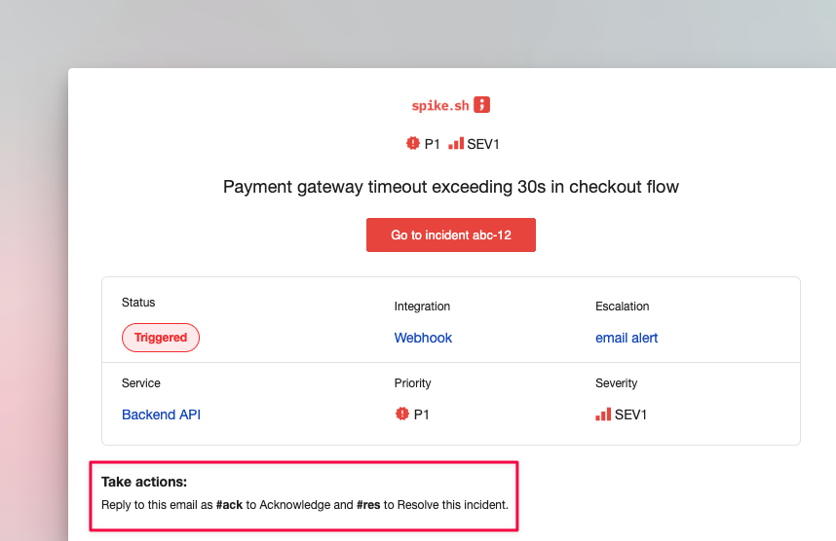The height and width of the screenshot is (541, 836).
Task: Click the P1 text in the header
Action: [432, 144]
